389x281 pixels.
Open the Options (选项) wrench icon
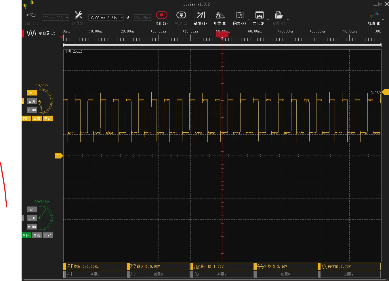pyautogui.click(x=78, y=15)
